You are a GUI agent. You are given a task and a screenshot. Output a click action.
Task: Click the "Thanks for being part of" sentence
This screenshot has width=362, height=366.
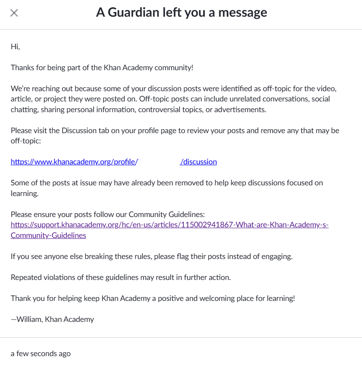102,68
